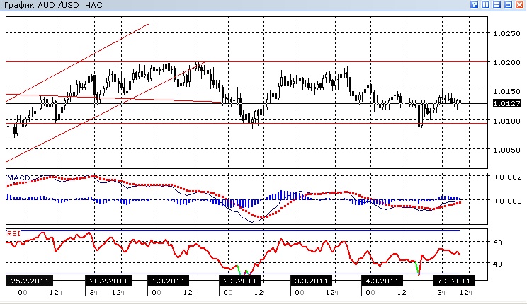Viewport: 527px width, 304px height.
Task: Tile chart windows horizontally icon
Action: [497, 5]
